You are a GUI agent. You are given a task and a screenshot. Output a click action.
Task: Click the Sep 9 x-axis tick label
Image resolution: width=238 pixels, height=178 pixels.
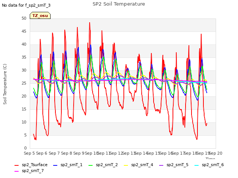tap(79, 153)
